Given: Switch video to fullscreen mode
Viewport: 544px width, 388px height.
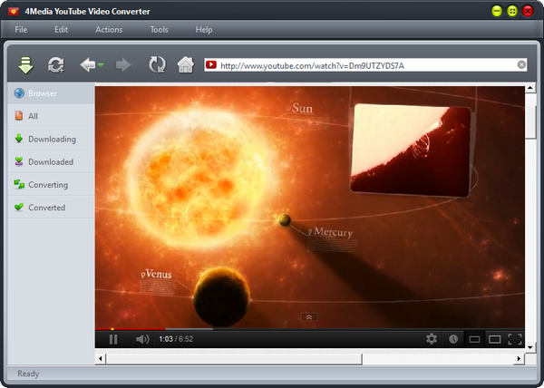Looking at the screenshot, I should 515,339.
